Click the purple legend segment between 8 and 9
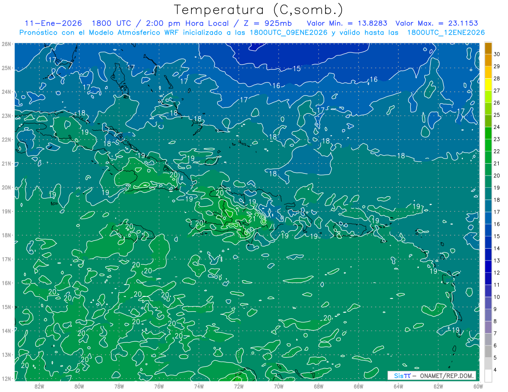508x392 pixels. click(x=489, y=316)
